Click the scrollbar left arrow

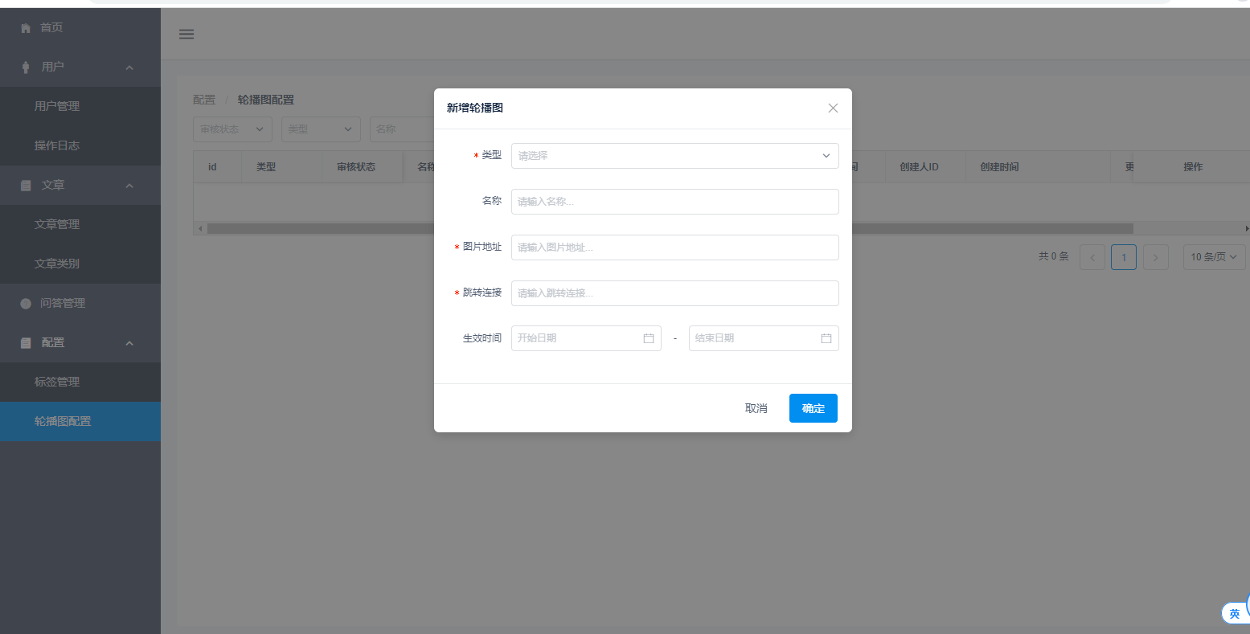pyautogui.click(x=200, y=228)
